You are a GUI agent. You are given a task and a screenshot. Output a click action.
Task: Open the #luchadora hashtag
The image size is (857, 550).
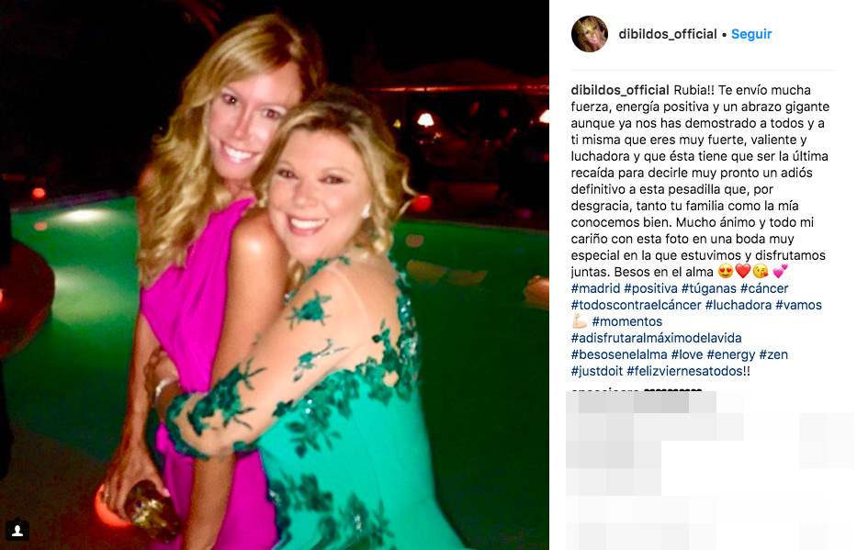pyautogui.click(x=739, y=305)
